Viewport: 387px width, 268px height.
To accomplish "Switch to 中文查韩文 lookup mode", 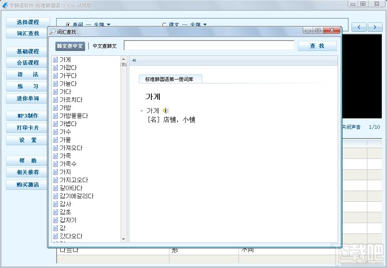I will [x=105, y=46].
